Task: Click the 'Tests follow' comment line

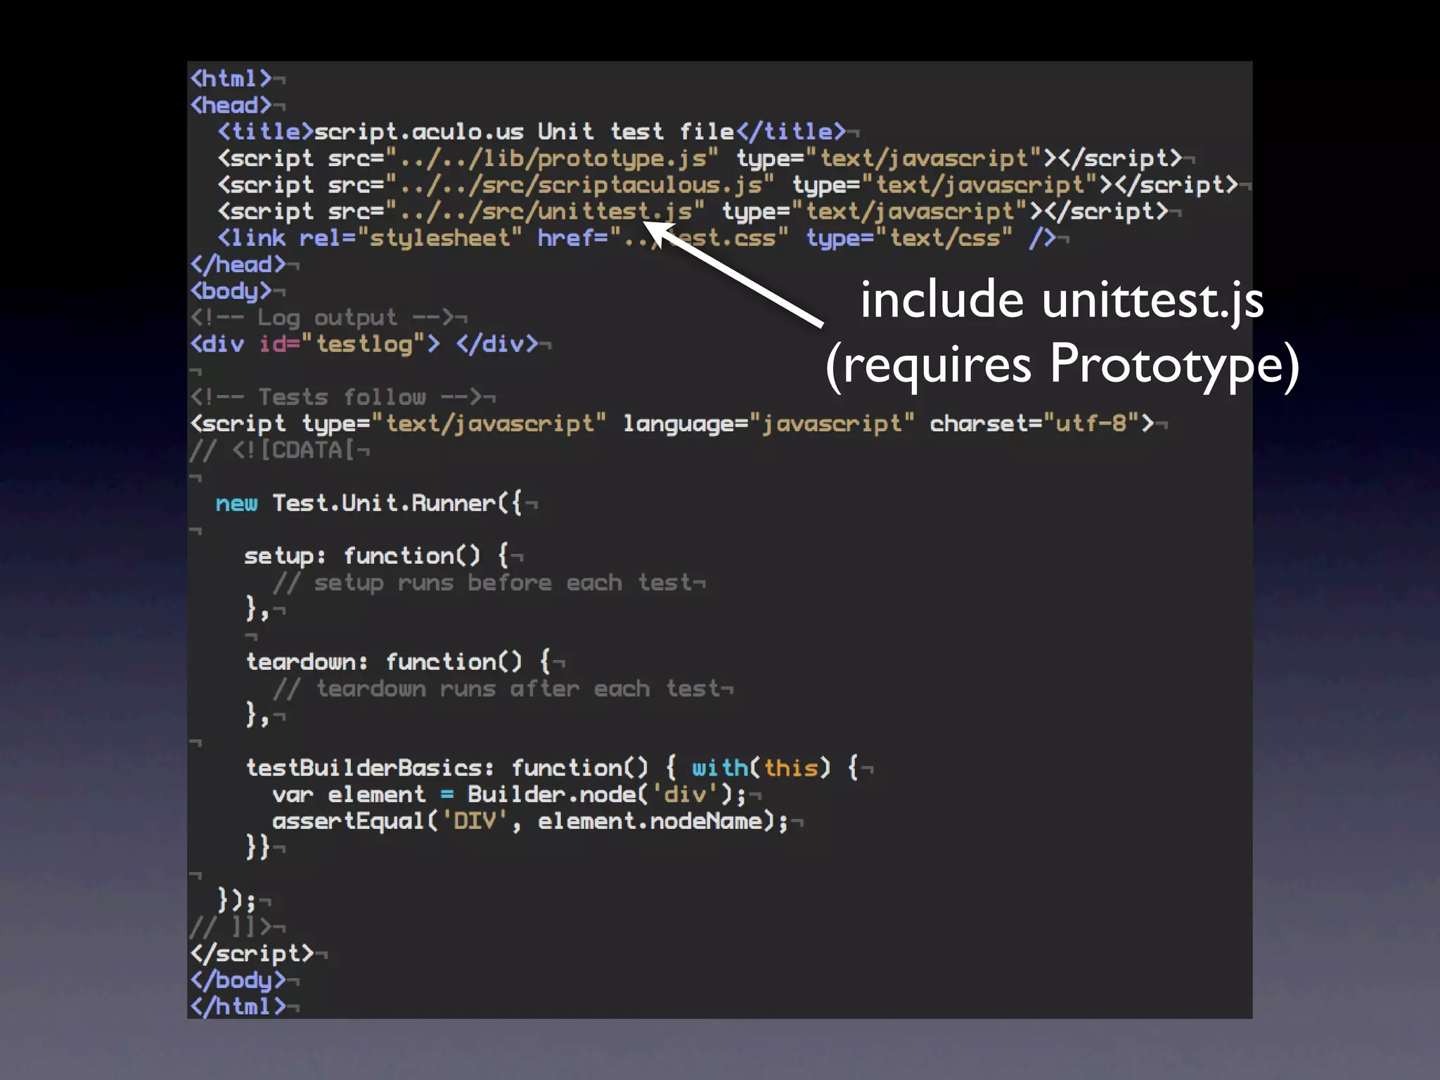Action: pyautogui.click(x=336, y=397)
